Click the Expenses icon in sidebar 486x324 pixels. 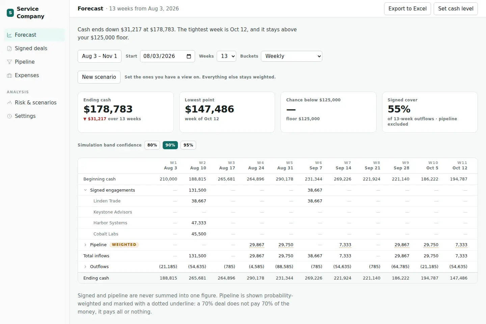pyautogui.click(x=9, y=75)
